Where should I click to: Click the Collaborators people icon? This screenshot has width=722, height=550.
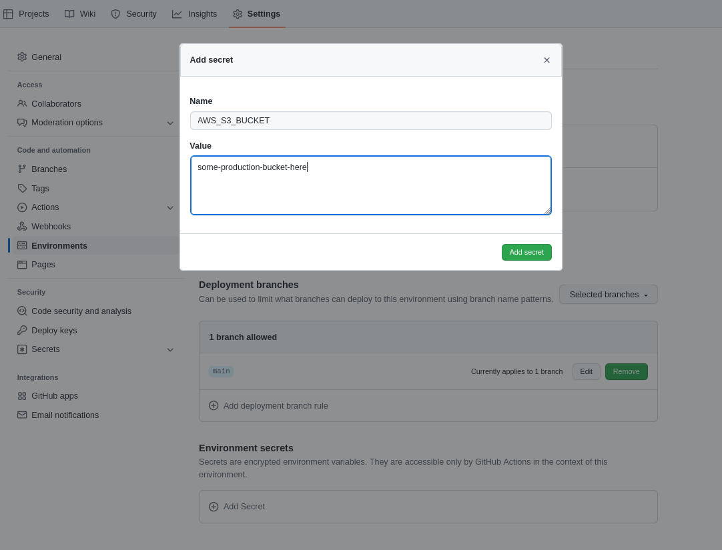click(22, 103)
